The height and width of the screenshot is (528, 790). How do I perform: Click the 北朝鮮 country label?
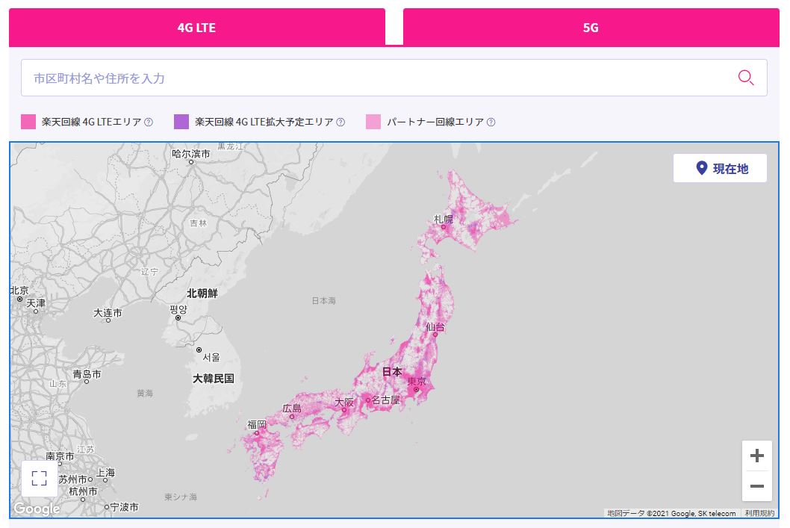coord(202,293)
